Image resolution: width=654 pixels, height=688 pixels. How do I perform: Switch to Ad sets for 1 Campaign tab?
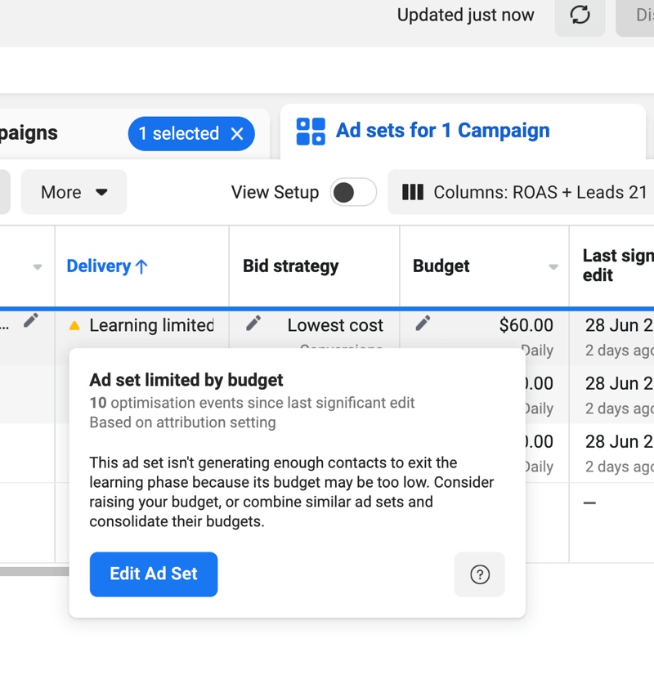pyautogui.click(x=441, y=131)
